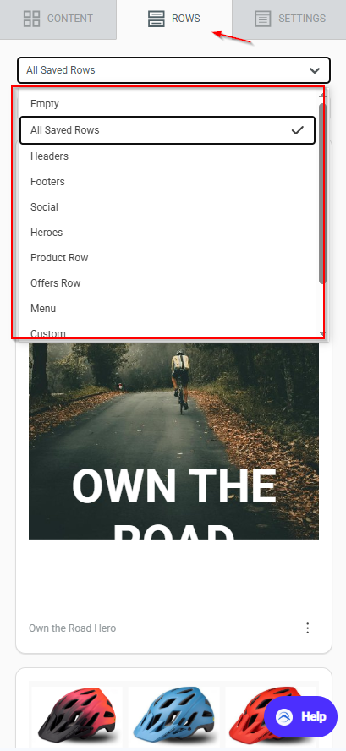The image size is (346, 751).
Task: Click the Settings tab document icon
Action: pos(262,19)
